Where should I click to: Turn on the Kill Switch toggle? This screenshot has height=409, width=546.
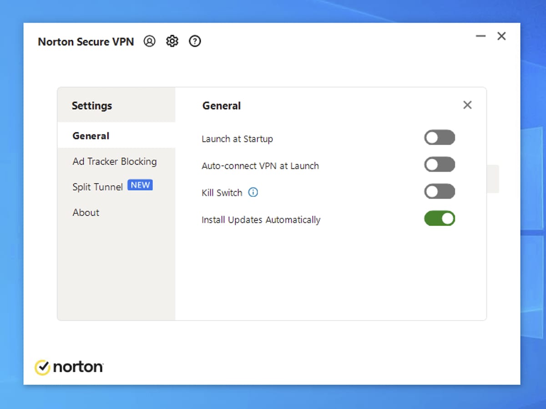coord(440,191)
